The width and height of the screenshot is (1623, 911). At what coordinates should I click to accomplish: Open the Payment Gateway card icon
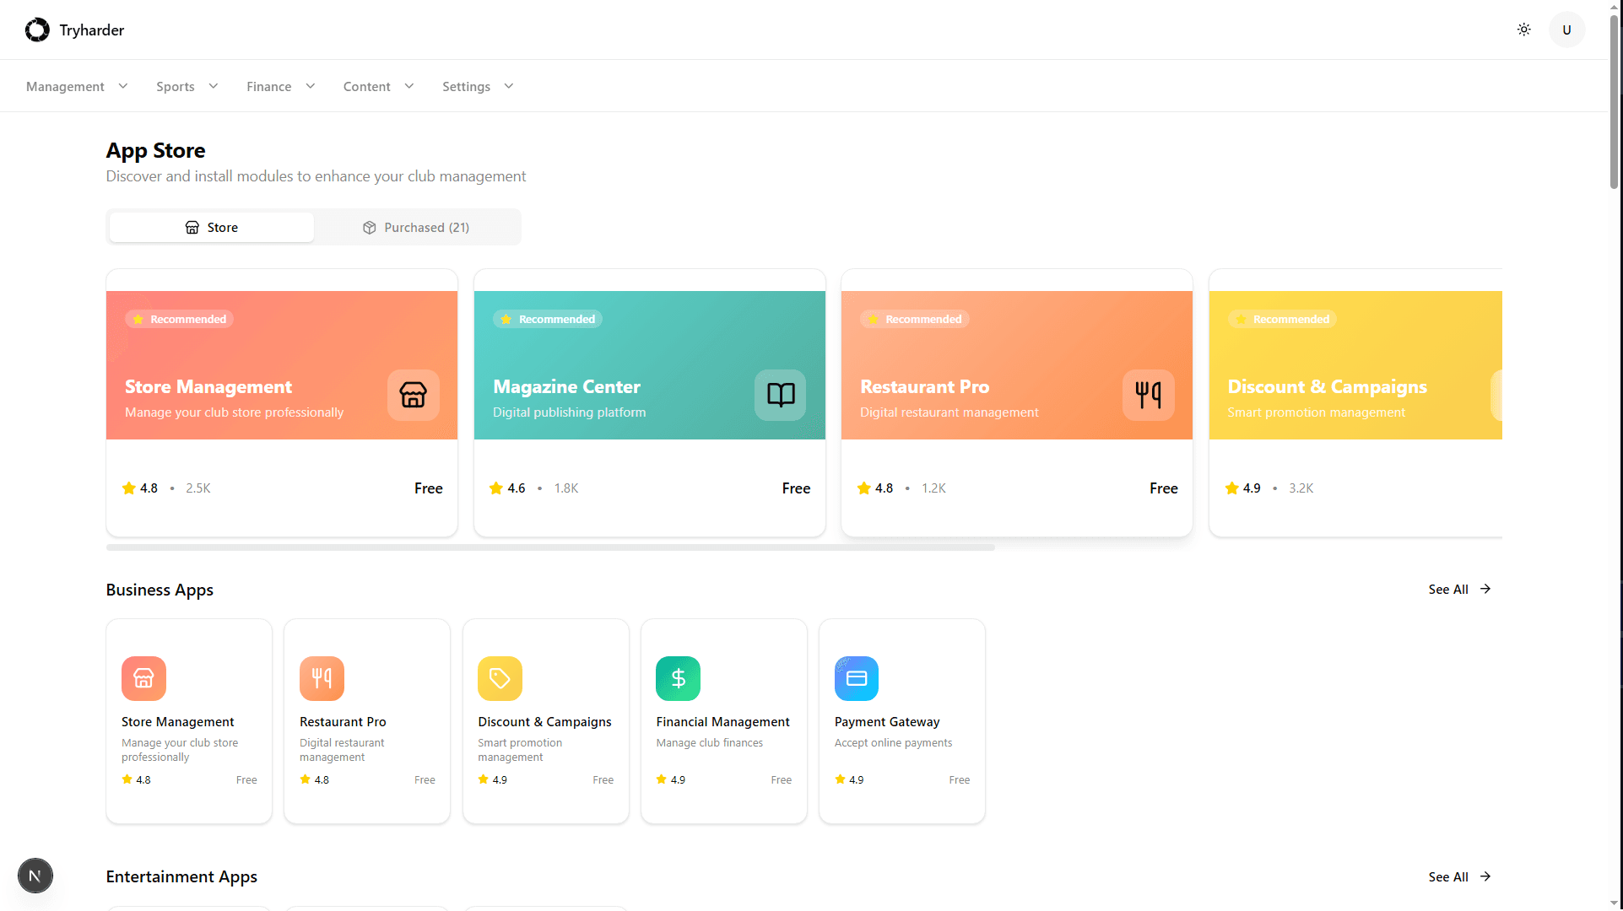(x=856, y=678)
